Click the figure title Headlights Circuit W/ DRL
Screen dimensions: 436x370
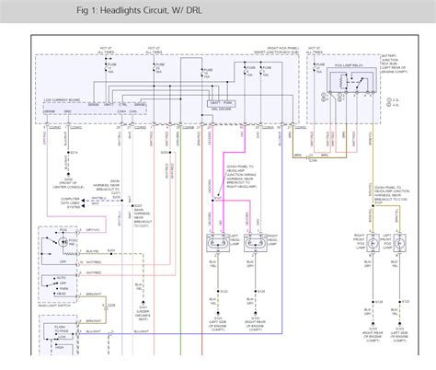coord(140,10)
